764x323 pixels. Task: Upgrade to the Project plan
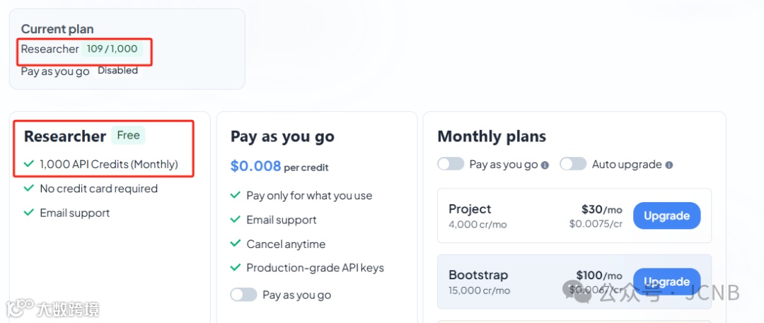coord(666,216)
